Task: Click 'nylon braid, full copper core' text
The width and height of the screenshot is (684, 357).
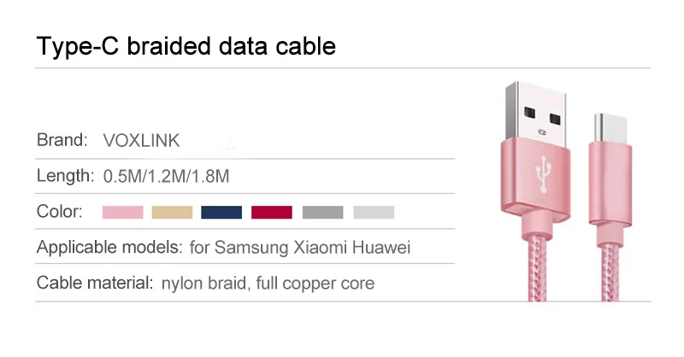Action: tap(268, 284)
